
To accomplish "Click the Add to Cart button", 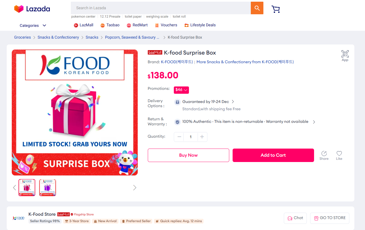I will coord(273,155).
